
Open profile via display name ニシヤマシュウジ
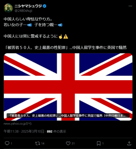click(28, 6)
